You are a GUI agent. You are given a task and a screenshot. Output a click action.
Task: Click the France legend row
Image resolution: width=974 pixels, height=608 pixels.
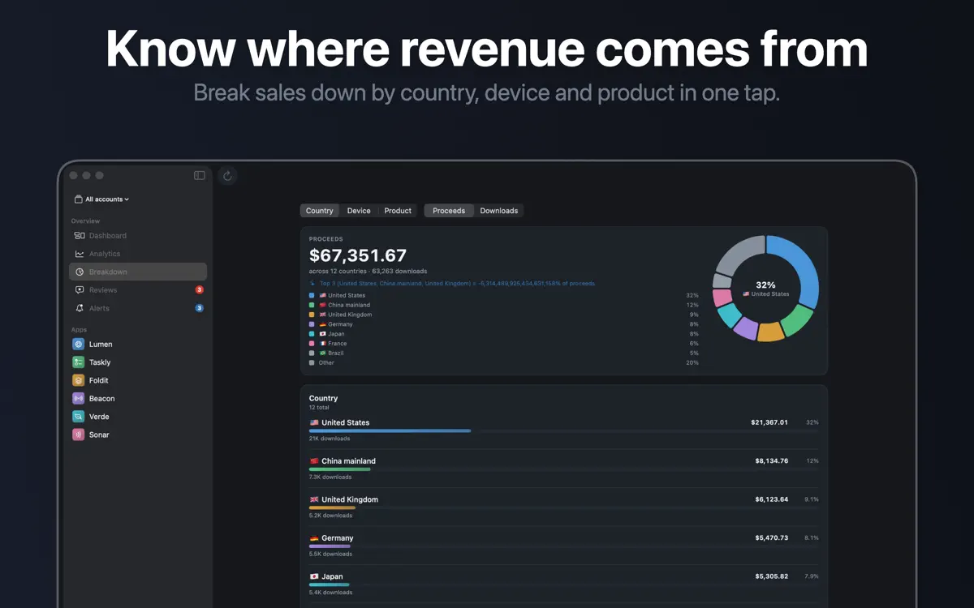click(504, 344)
